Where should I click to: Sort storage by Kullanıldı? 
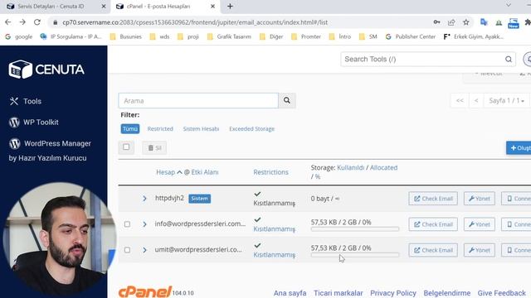coord(350,167)
